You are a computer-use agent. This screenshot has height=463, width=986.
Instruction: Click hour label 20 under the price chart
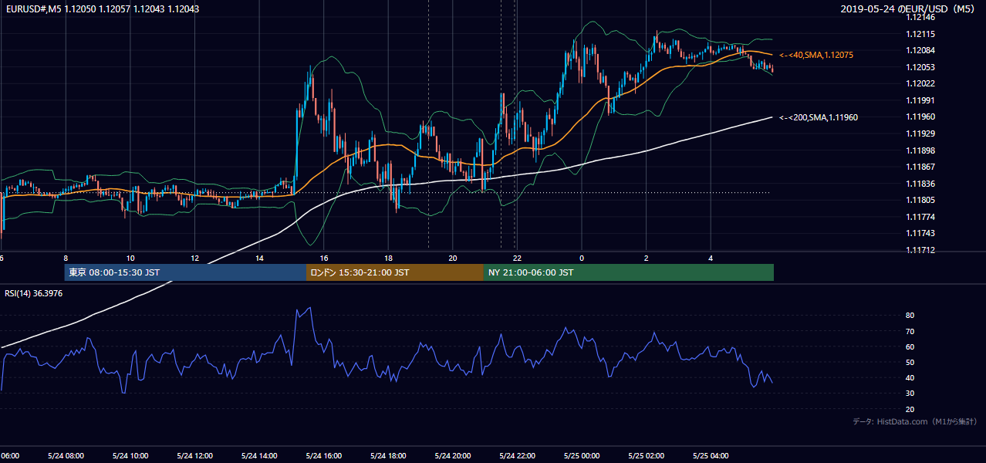click(453, 259)
